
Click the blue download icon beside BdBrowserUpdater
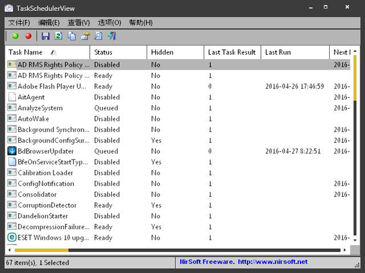(x=12, y=151)
